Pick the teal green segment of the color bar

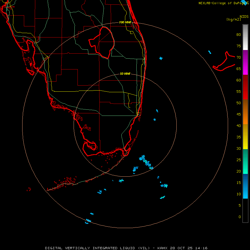point(245,161)
